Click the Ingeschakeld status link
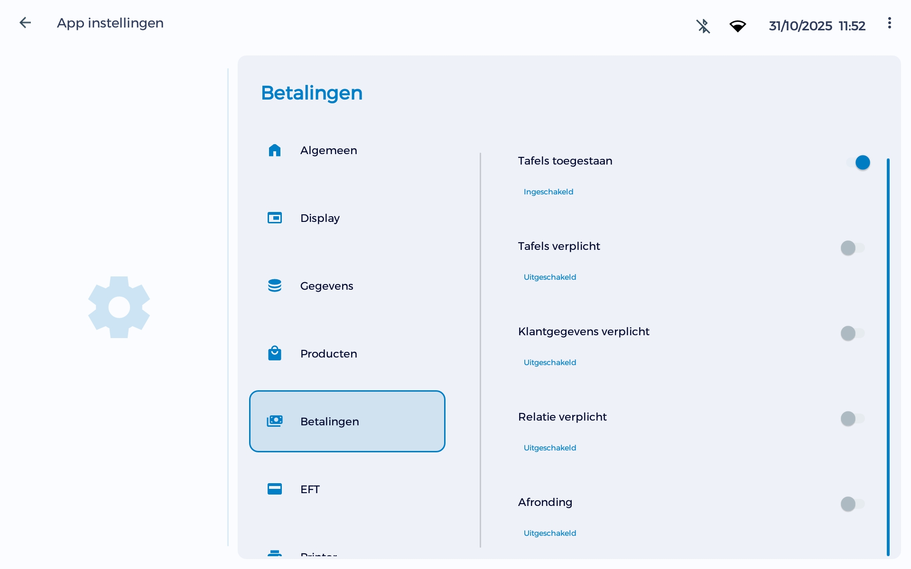Image resolution: width=911 pixels, height=569 pixels. pyautogui.click(x=548, y=192)
